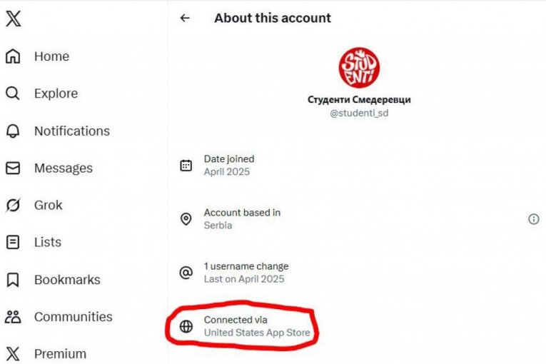Open the Premium menu item
Image resolution: width=546 pixels, height=364 pixels.
[x=60, y=354]
